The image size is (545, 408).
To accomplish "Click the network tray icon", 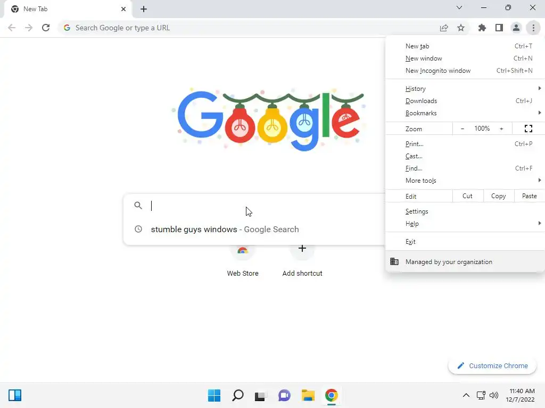I will [481, 395].
